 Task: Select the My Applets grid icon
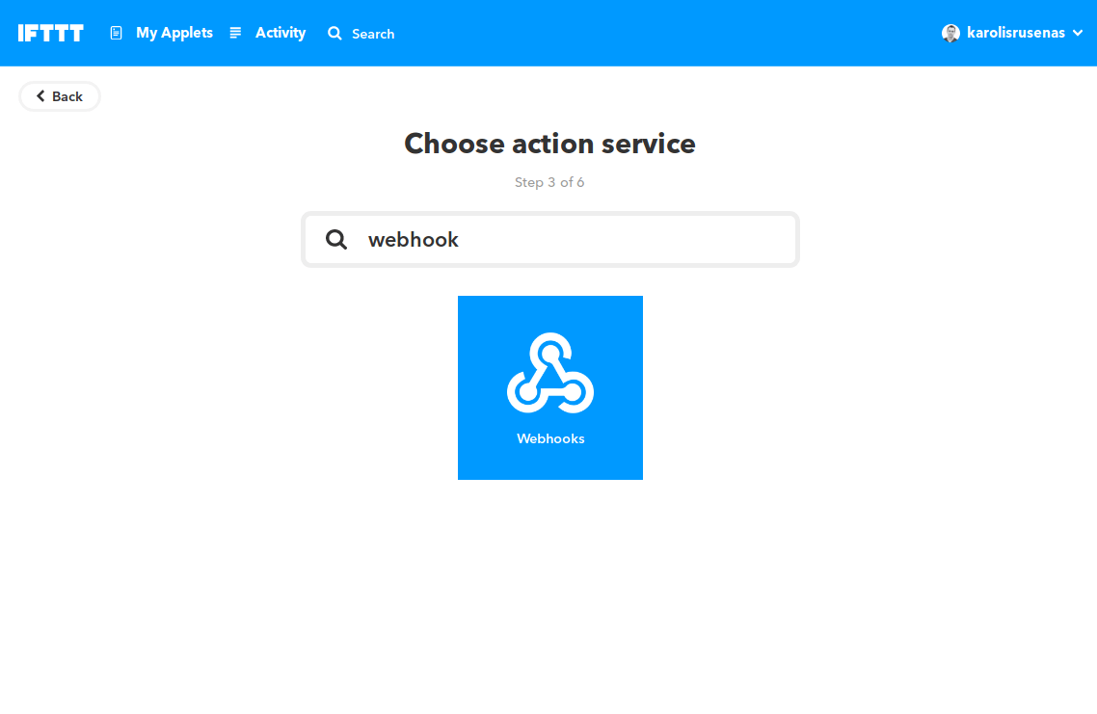116,32
